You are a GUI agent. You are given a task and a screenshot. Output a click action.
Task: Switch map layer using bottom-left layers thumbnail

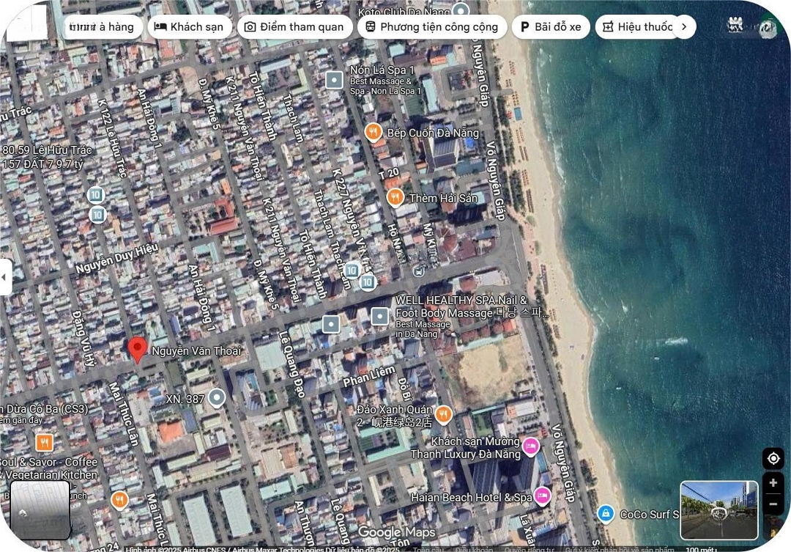pos(40,510)
